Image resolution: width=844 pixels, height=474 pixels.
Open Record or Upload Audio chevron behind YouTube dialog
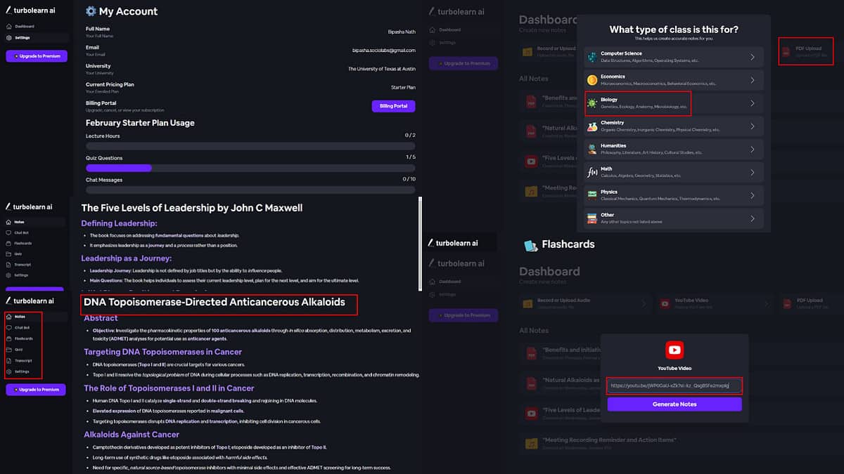click(645, 303)
